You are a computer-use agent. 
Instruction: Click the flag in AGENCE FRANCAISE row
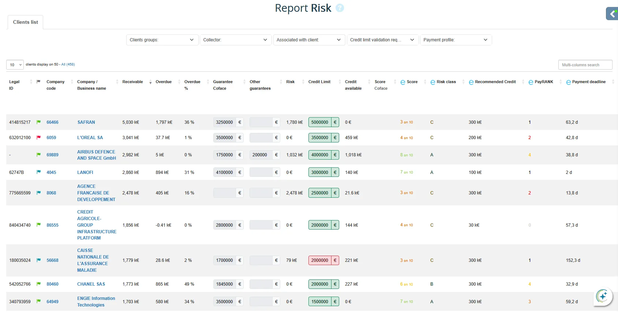[38, 193]
